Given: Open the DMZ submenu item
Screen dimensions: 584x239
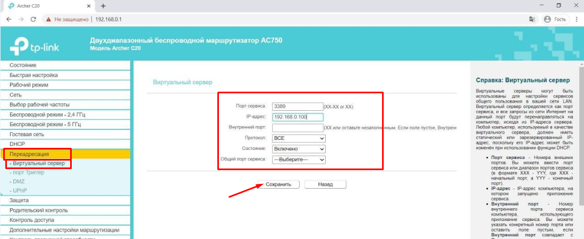Looking at the screenshot, I should 18,181.
